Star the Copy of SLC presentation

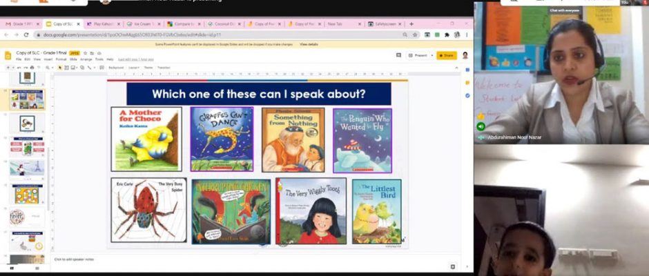(85, 53)
